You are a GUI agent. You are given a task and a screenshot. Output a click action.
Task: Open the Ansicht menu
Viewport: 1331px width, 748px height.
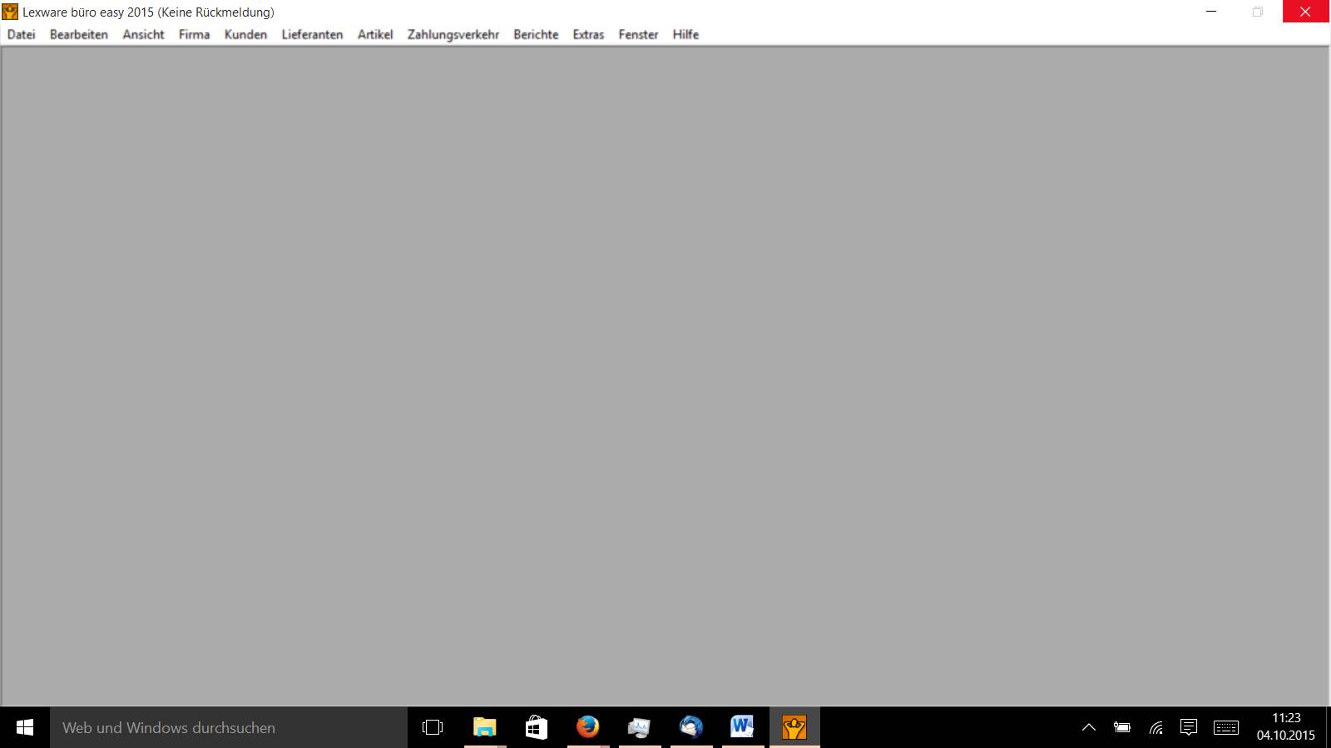point(143,34)
